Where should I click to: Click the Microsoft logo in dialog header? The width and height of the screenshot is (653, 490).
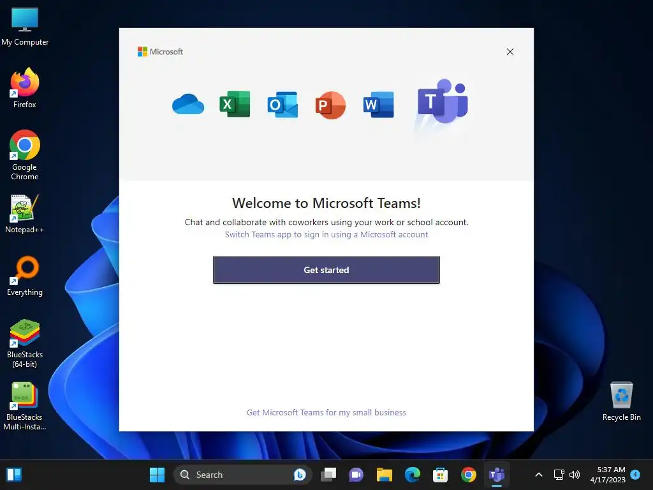pos(160,52)
